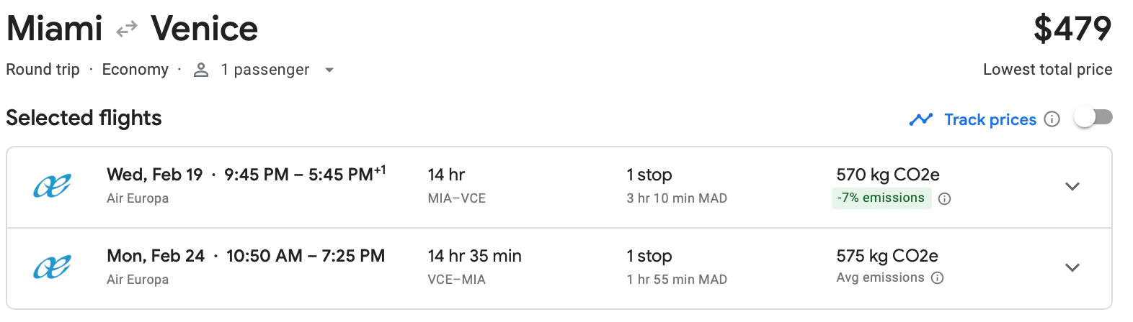Screen dimensions: 1133x322
Task: Enable the Track prices toggle switch
Action: tap(1093, 118)
